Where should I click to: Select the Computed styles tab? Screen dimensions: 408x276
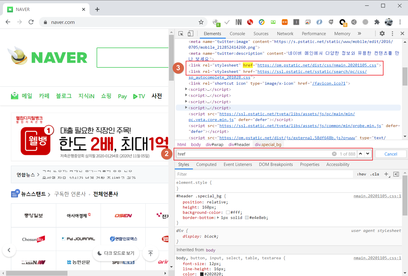[x=206, y=165]
